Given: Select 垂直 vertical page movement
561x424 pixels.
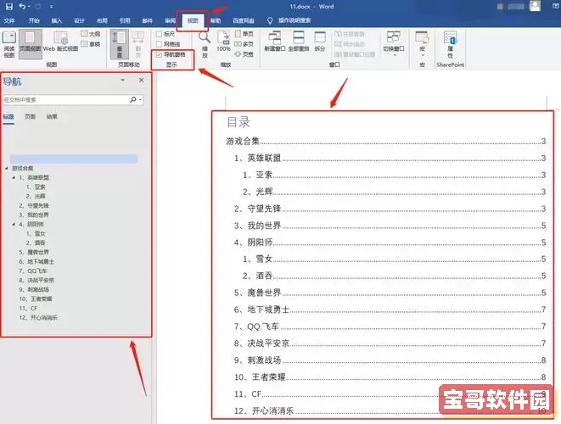Looking at the screenshot, I should point(119,44).
